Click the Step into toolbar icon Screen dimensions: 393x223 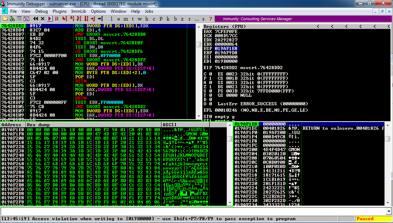(65, 18)
